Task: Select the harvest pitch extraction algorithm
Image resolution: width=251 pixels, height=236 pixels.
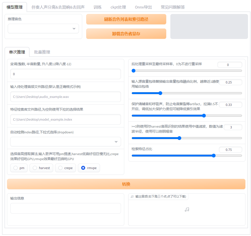Action: coord(35,168)
